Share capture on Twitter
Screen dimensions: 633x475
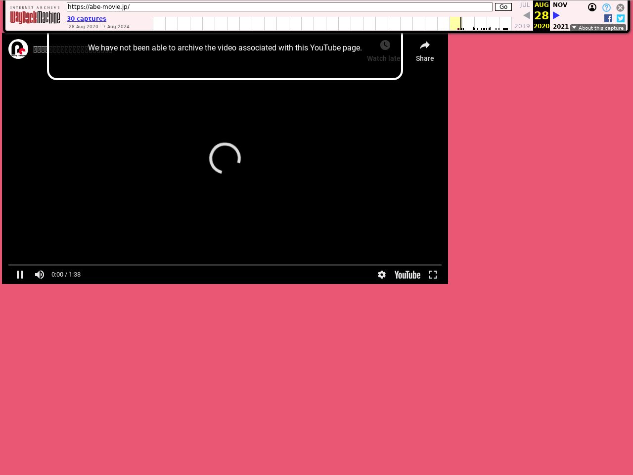click(x=621, y=18)
